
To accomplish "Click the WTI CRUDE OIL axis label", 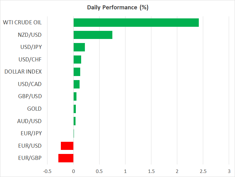I will (22, 22).
